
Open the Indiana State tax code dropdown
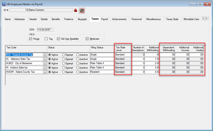[x=45, y=68]
